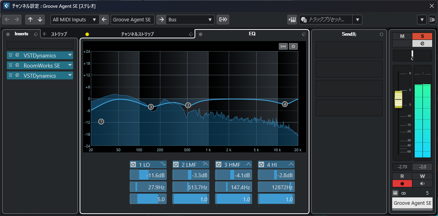Disable solo with the S button

point(422,36)
